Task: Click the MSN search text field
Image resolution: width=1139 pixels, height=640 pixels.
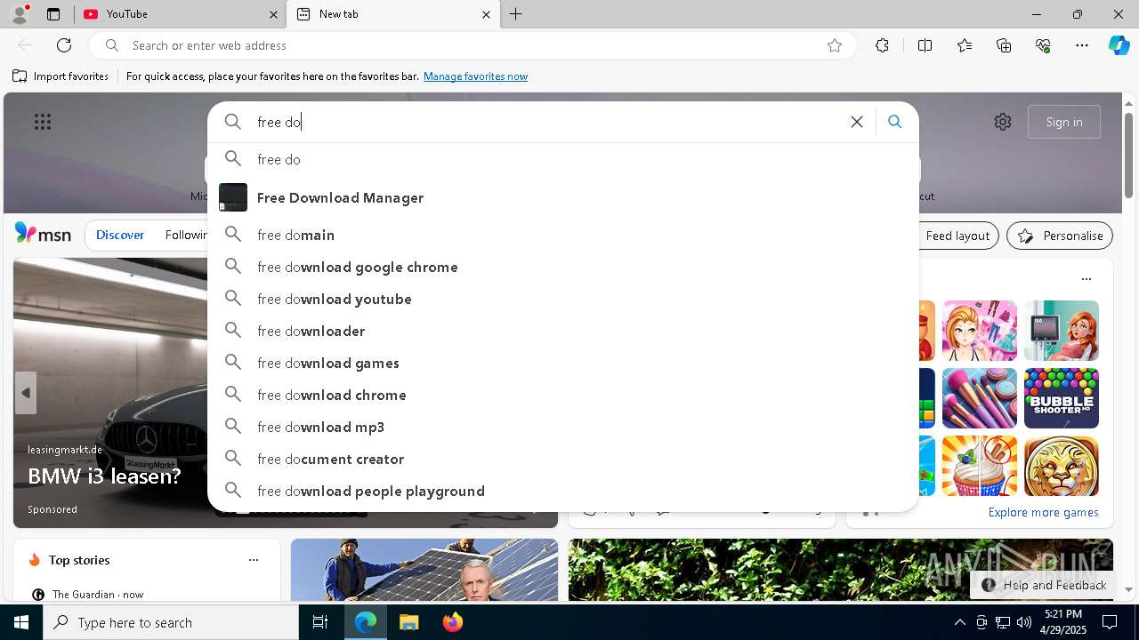Action: pyautogui.click(x=543, y=122)
